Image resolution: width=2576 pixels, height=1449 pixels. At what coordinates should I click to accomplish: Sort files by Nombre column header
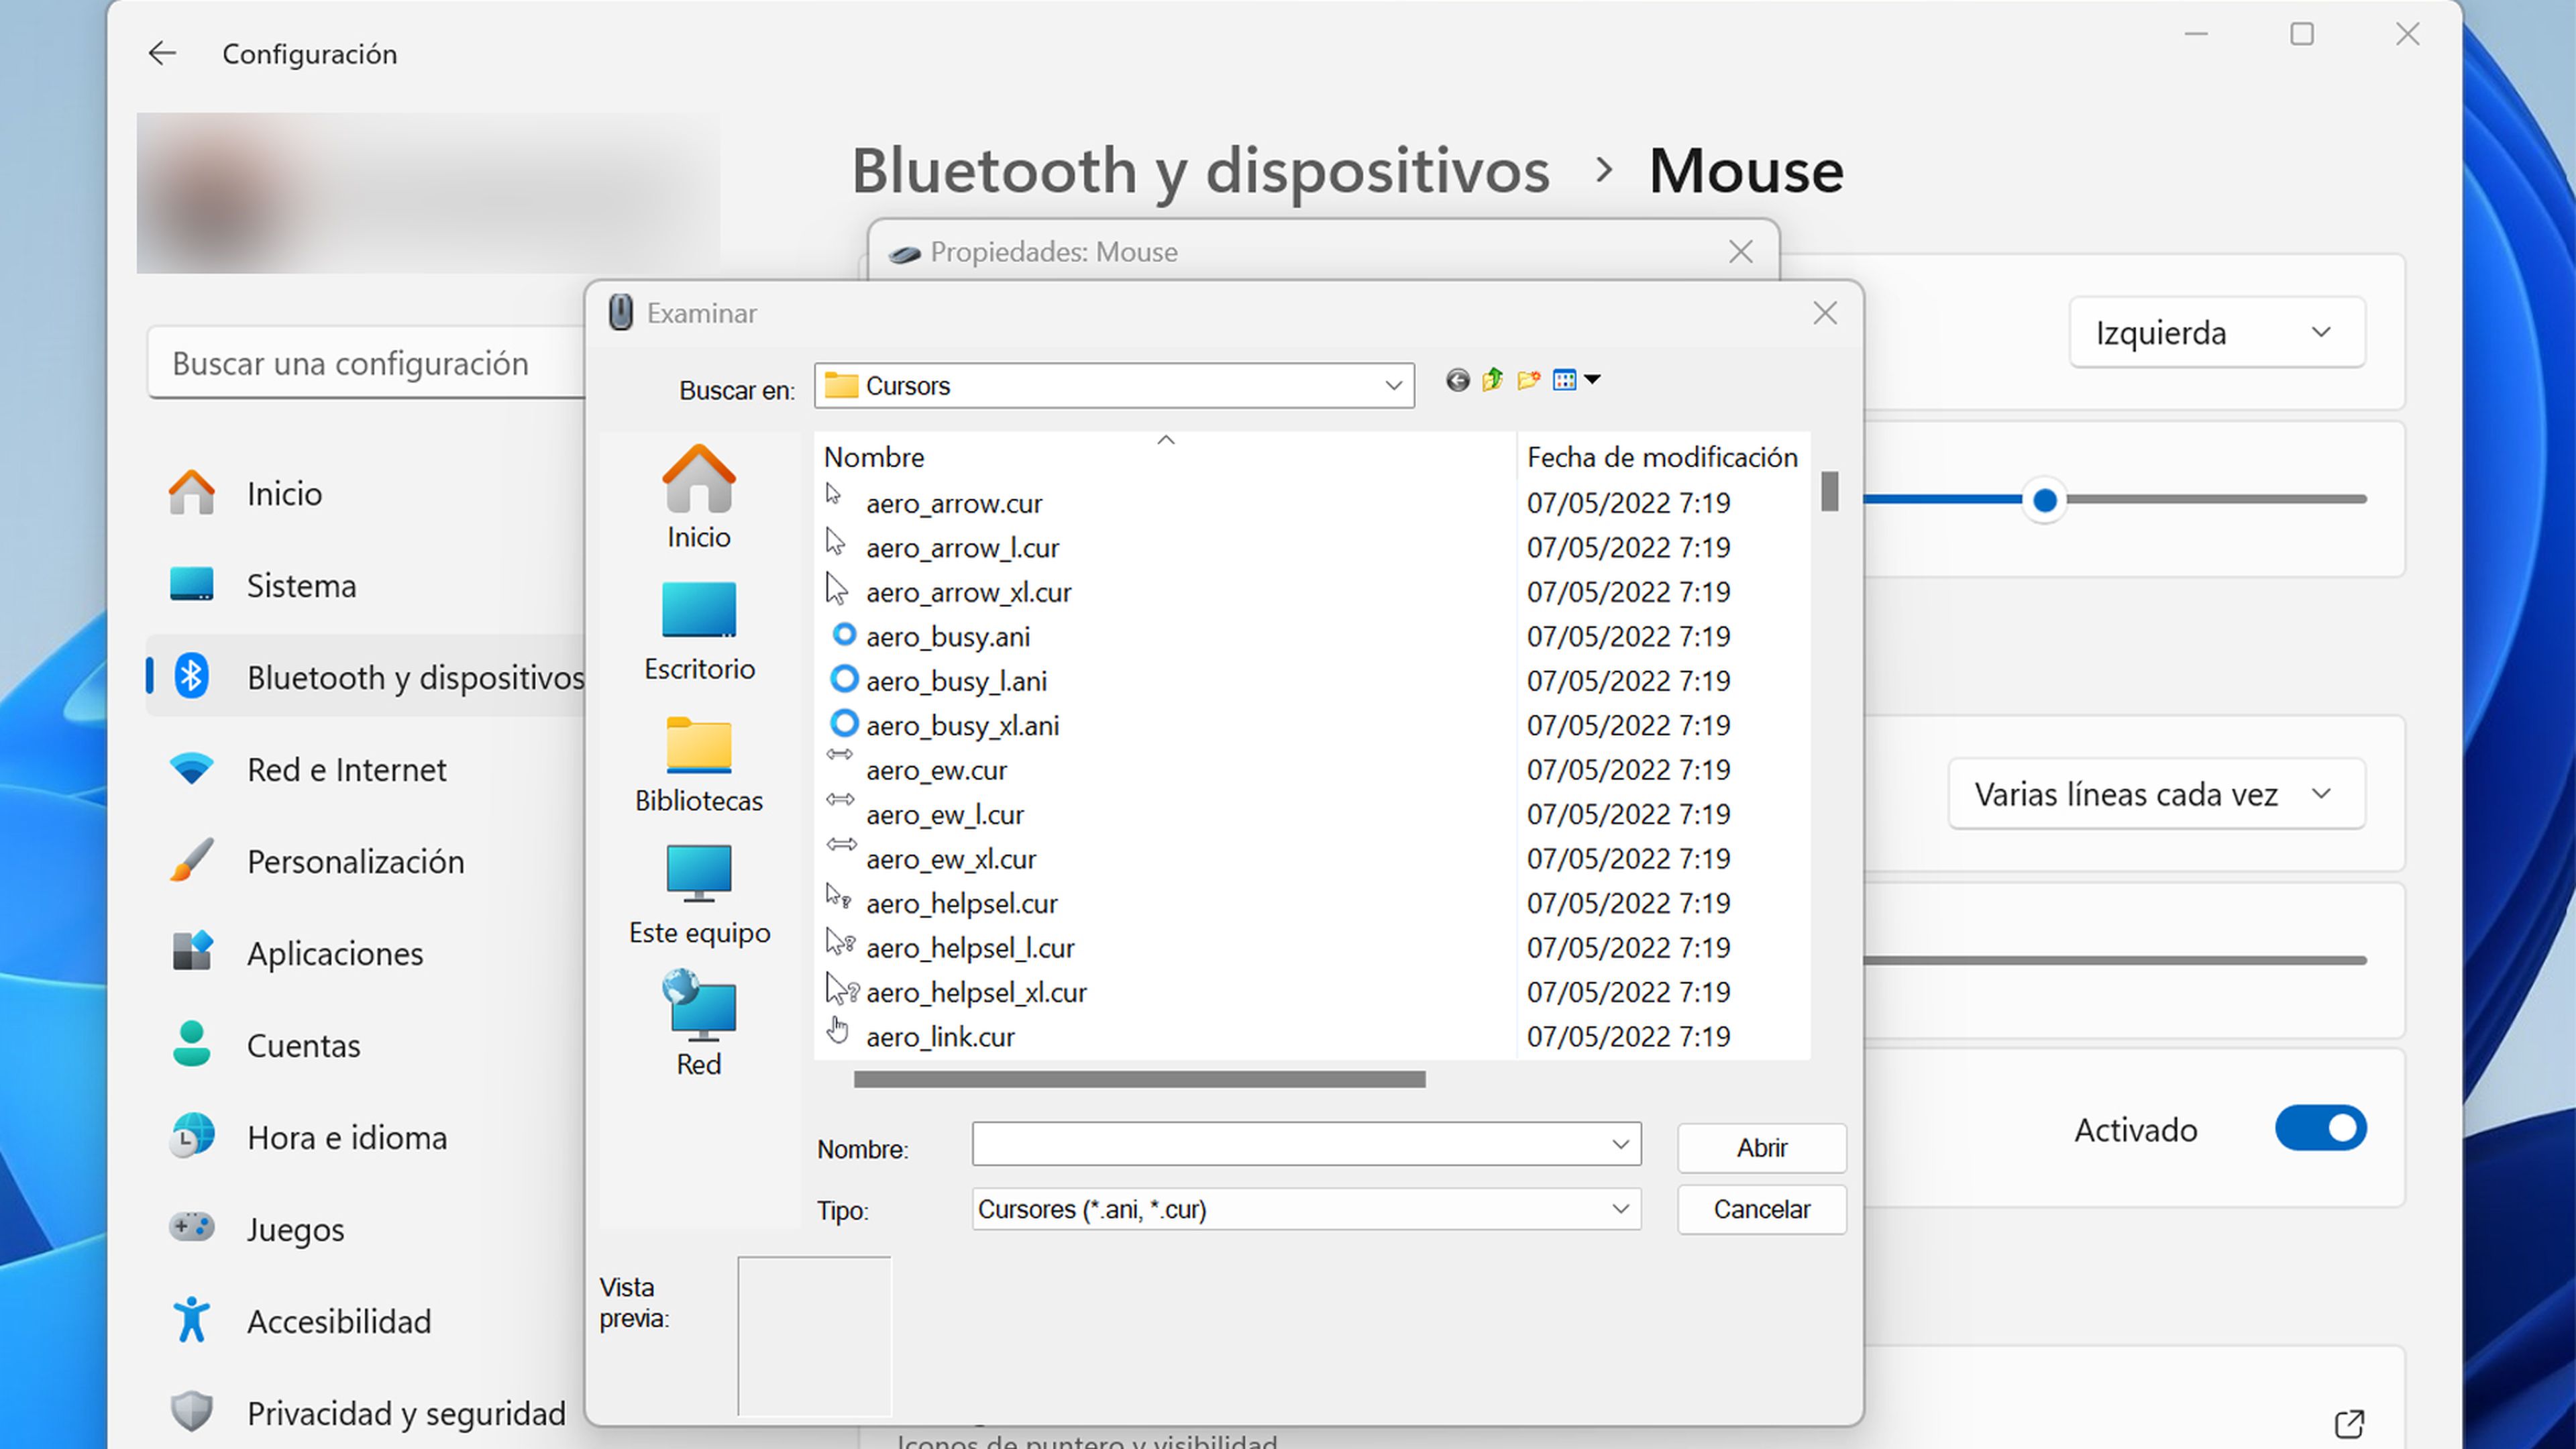1166,457
